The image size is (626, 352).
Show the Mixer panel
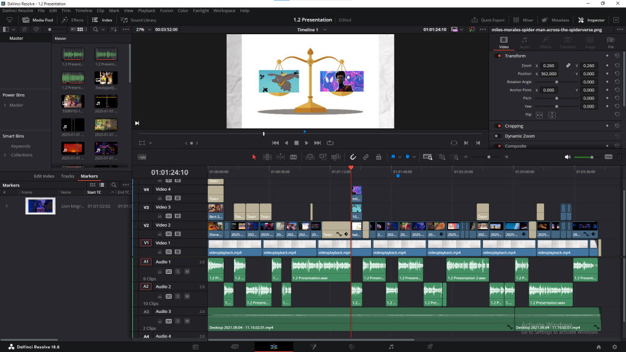(523, 20)
